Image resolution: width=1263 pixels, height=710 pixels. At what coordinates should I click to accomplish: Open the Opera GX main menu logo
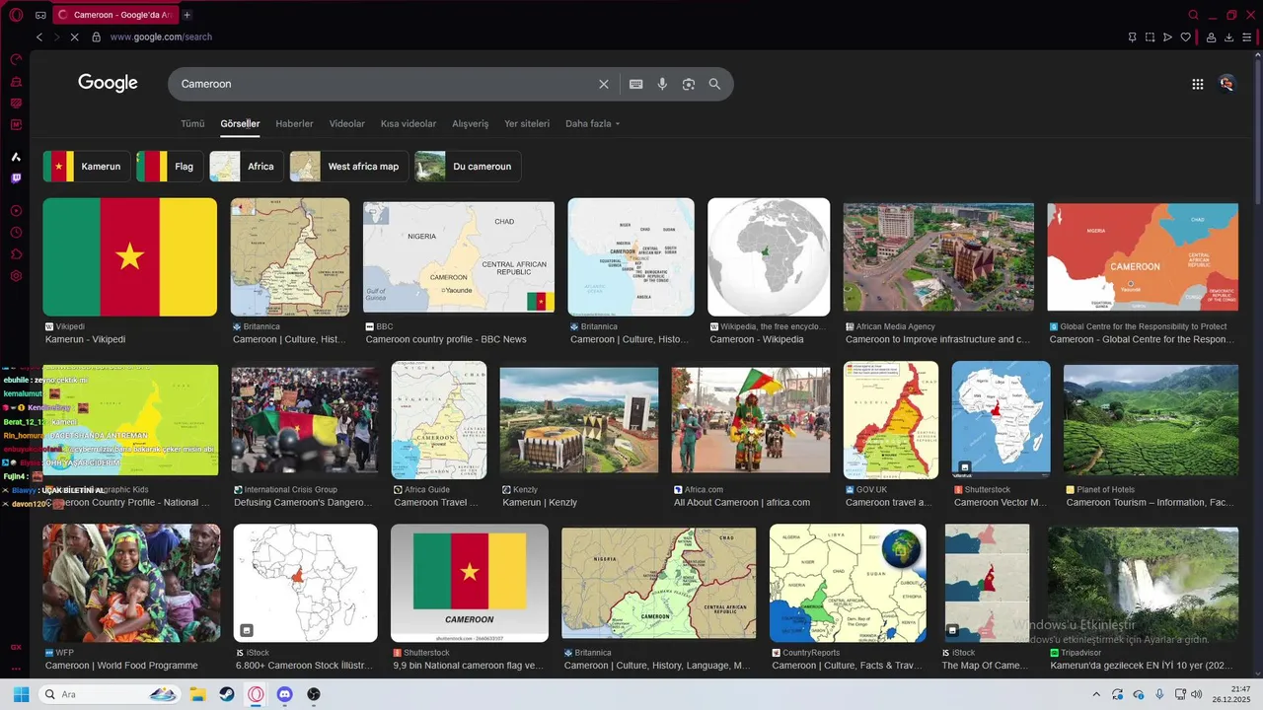pos(16,15)
